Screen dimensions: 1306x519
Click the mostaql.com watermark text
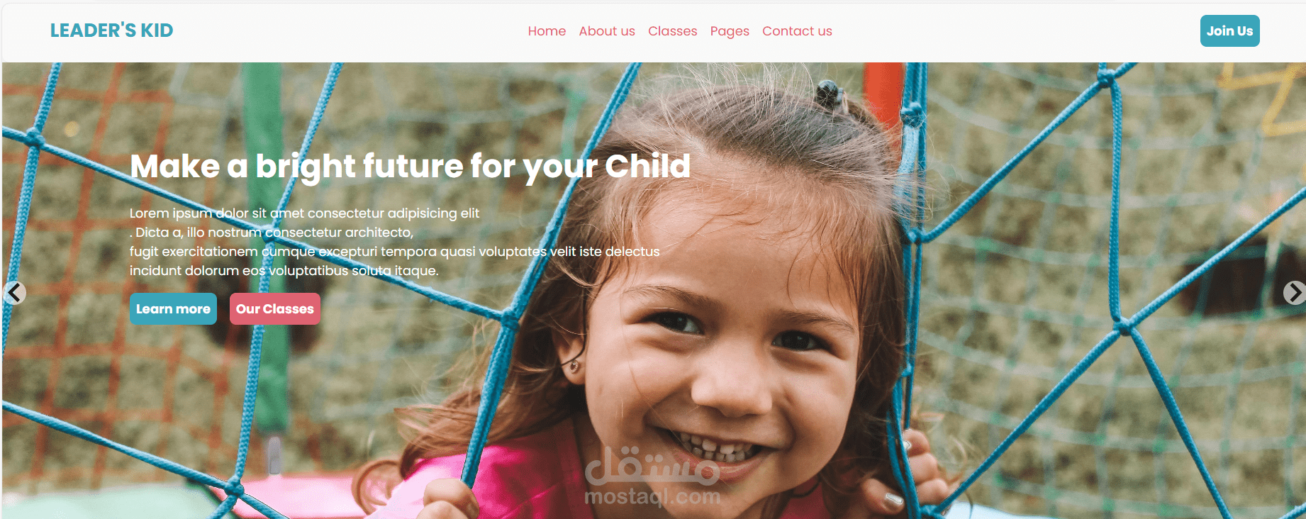[652, 496]
